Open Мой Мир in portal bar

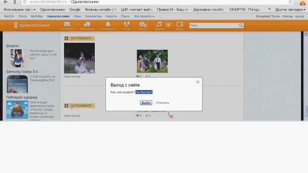37,16
